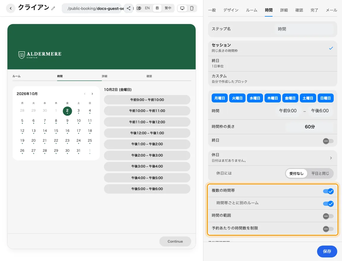Image resolution: width=342 pixels, height=261 pixels.
Task: Select 平日と同じ for holidays
Action: point(320,173)
